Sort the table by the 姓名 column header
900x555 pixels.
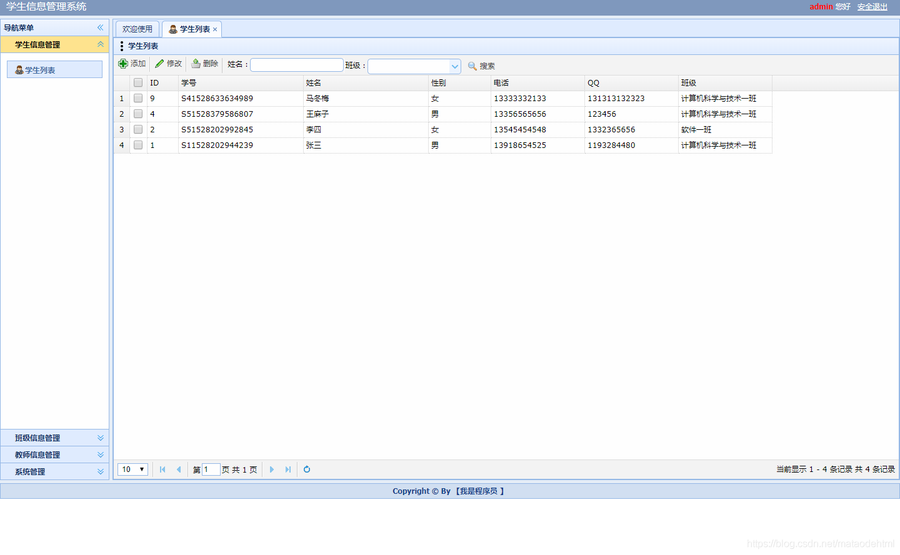point(366,82)
